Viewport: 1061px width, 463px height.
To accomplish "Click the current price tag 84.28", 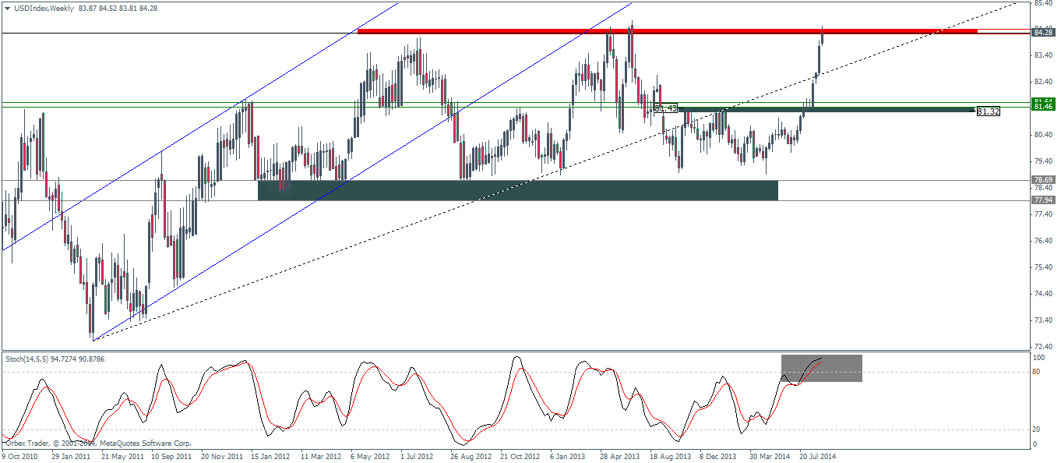I will pyautogui.click(x=1043, y=32).
